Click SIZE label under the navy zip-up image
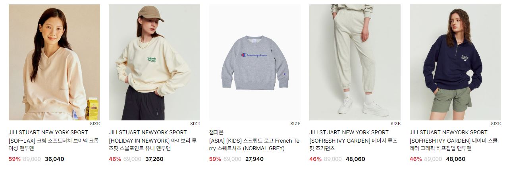Screen dimensions: 507x178 [496, 124]
